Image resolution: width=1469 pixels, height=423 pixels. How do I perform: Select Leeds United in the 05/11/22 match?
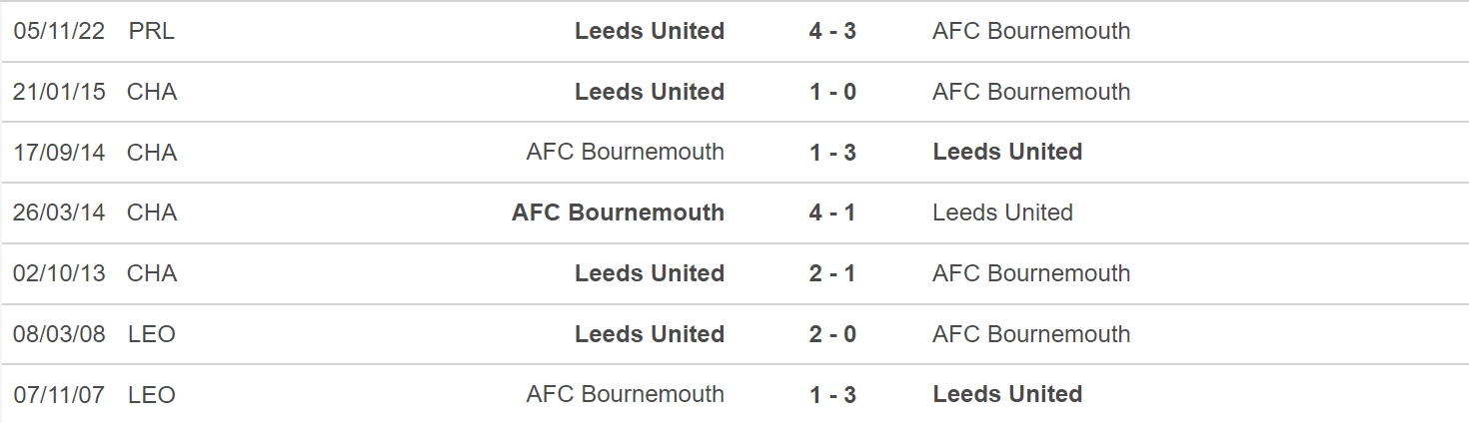tap(650, 31)
